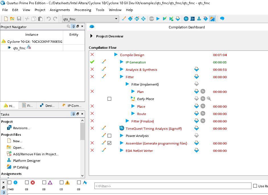This screenshot has height=195, width=268.
Task: Open Platform Designer from Tasks
Action: (x=26, y=160)
